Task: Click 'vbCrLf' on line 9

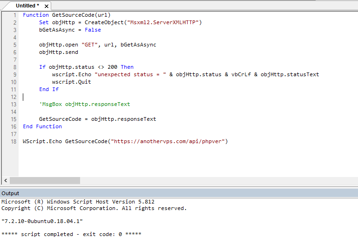Action: 241,74
